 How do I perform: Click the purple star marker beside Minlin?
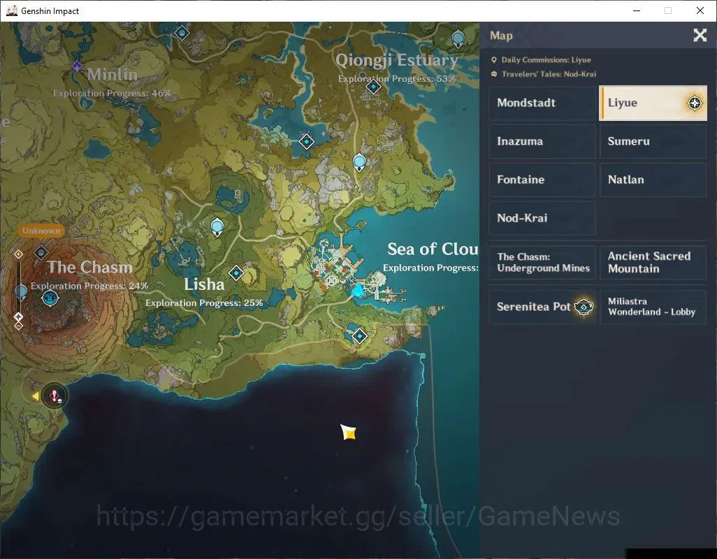tap(77, 67)
